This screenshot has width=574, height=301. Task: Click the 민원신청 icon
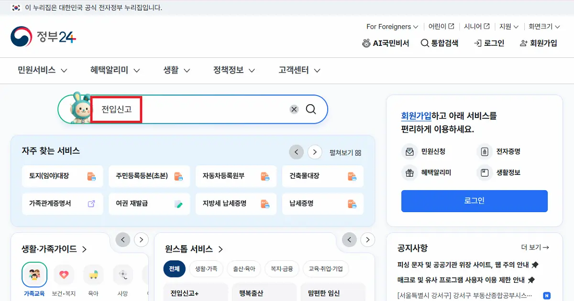pyautogui.click(x=409, y=152)
